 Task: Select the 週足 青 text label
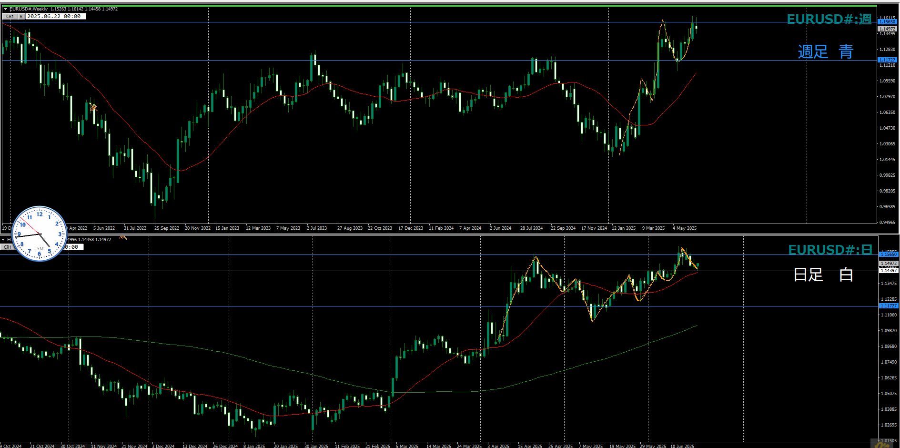click(826, 51)
